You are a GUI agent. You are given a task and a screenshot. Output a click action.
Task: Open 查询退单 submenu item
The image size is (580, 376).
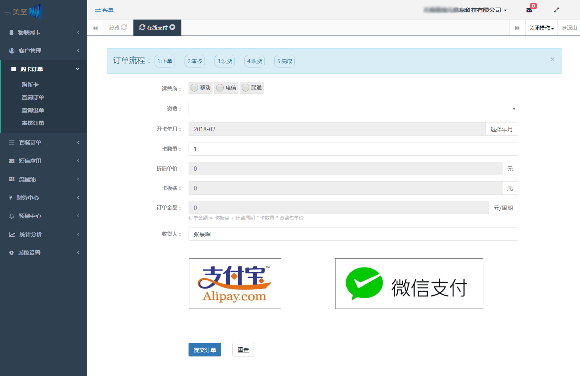33,110
